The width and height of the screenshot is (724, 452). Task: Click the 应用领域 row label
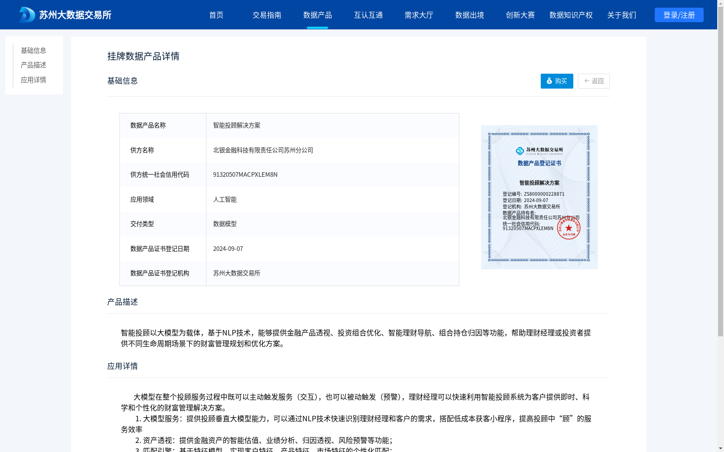click(x=142, y=199)
